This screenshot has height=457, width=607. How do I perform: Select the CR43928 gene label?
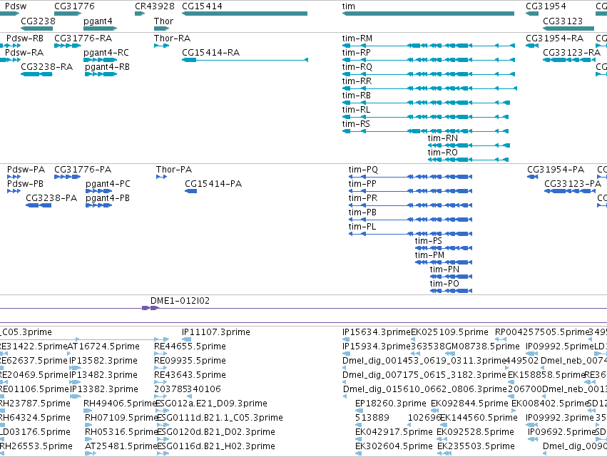(155, 6)
